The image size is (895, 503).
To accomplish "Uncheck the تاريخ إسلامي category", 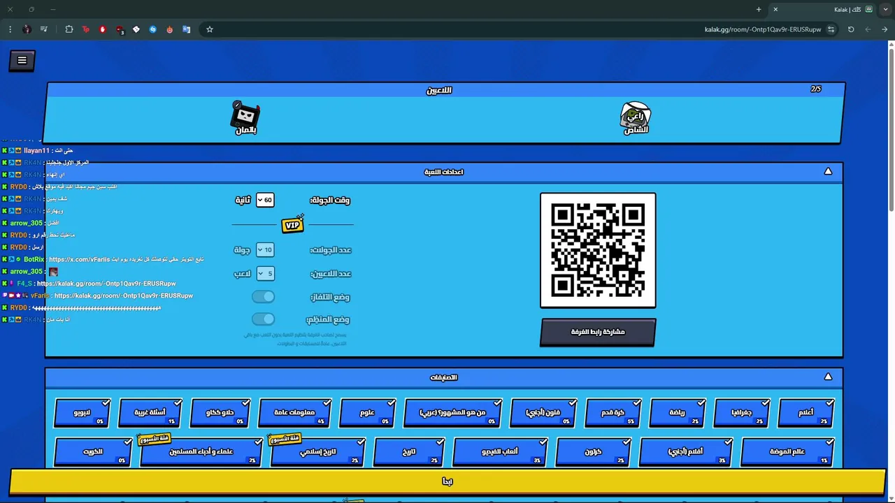I will 317,452.
